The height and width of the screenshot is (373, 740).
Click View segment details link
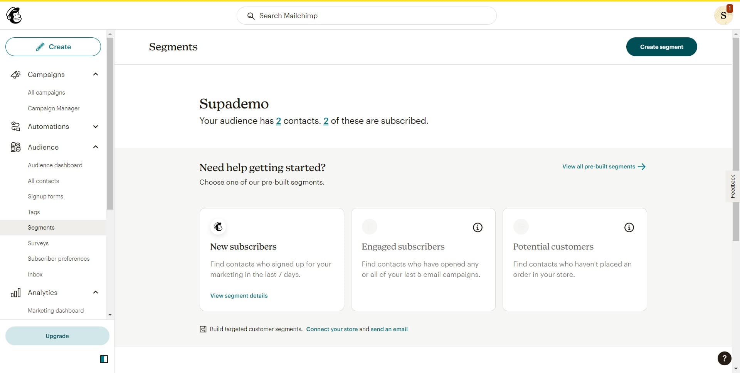point(239,296)
